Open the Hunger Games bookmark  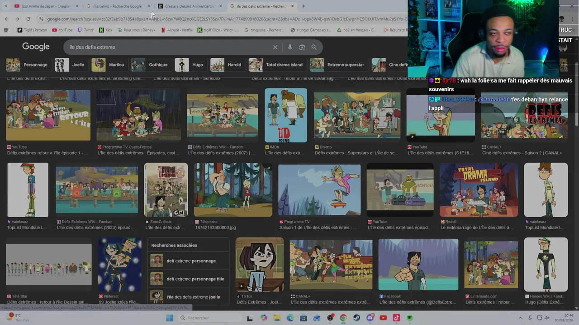click(x=311, y=30)
